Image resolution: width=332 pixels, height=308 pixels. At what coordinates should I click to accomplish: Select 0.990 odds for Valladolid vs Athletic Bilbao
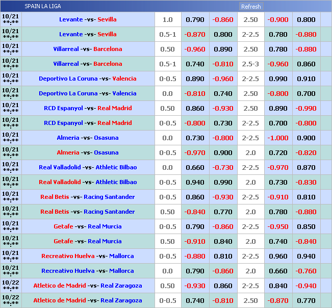coord(223,183)
